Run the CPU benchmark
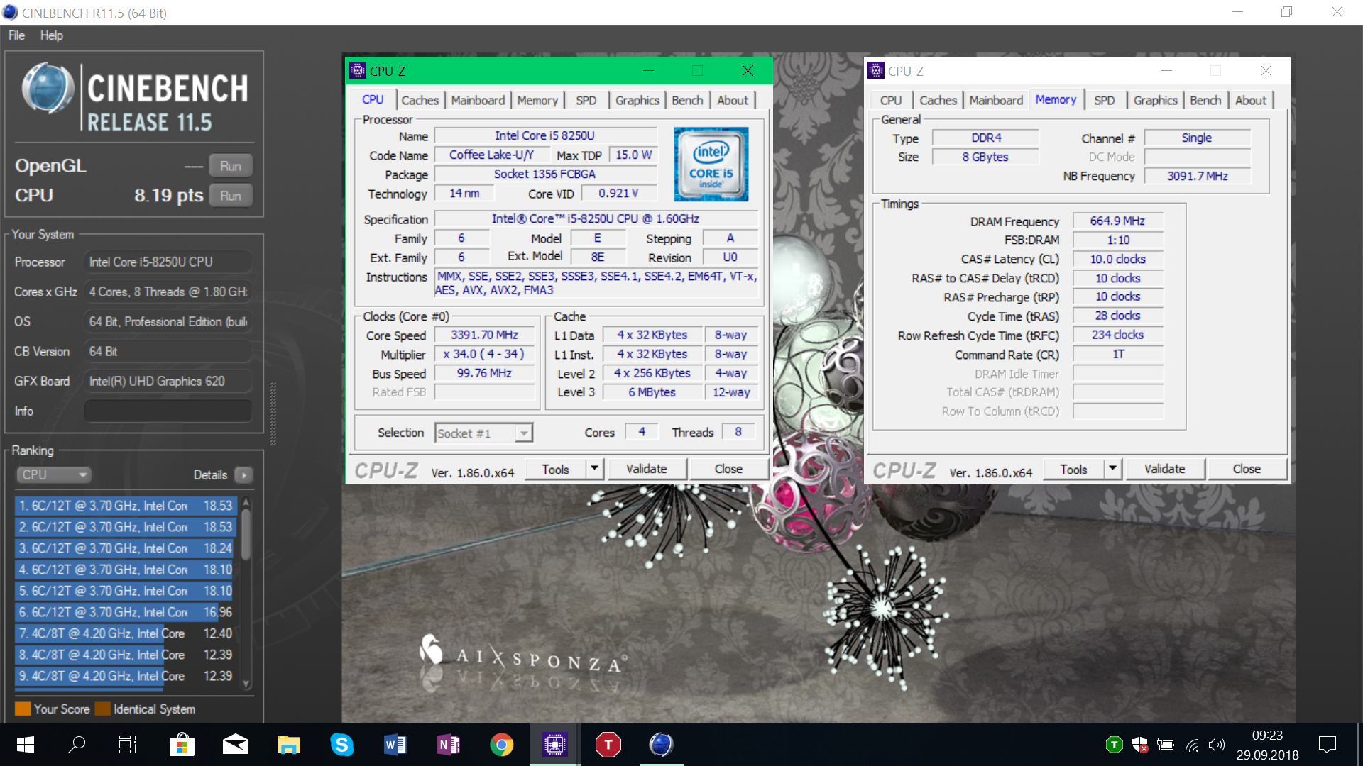Image resolution: width=1363 pixels, height=766 pixels. [x=231, y=196]
